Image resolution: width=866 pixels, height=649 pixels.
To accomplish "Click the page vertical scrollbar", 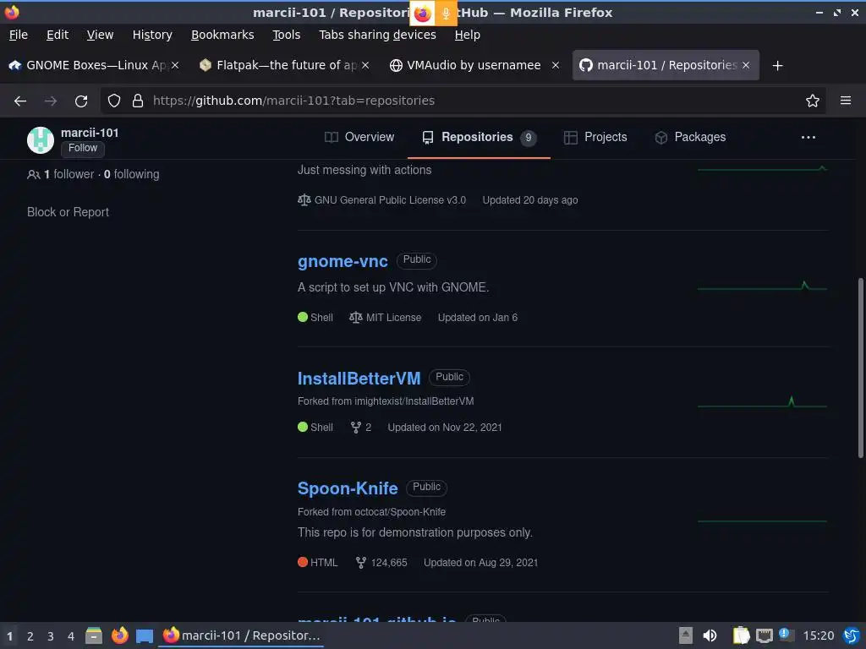I will pyautogui.click(x=860, y=368).
